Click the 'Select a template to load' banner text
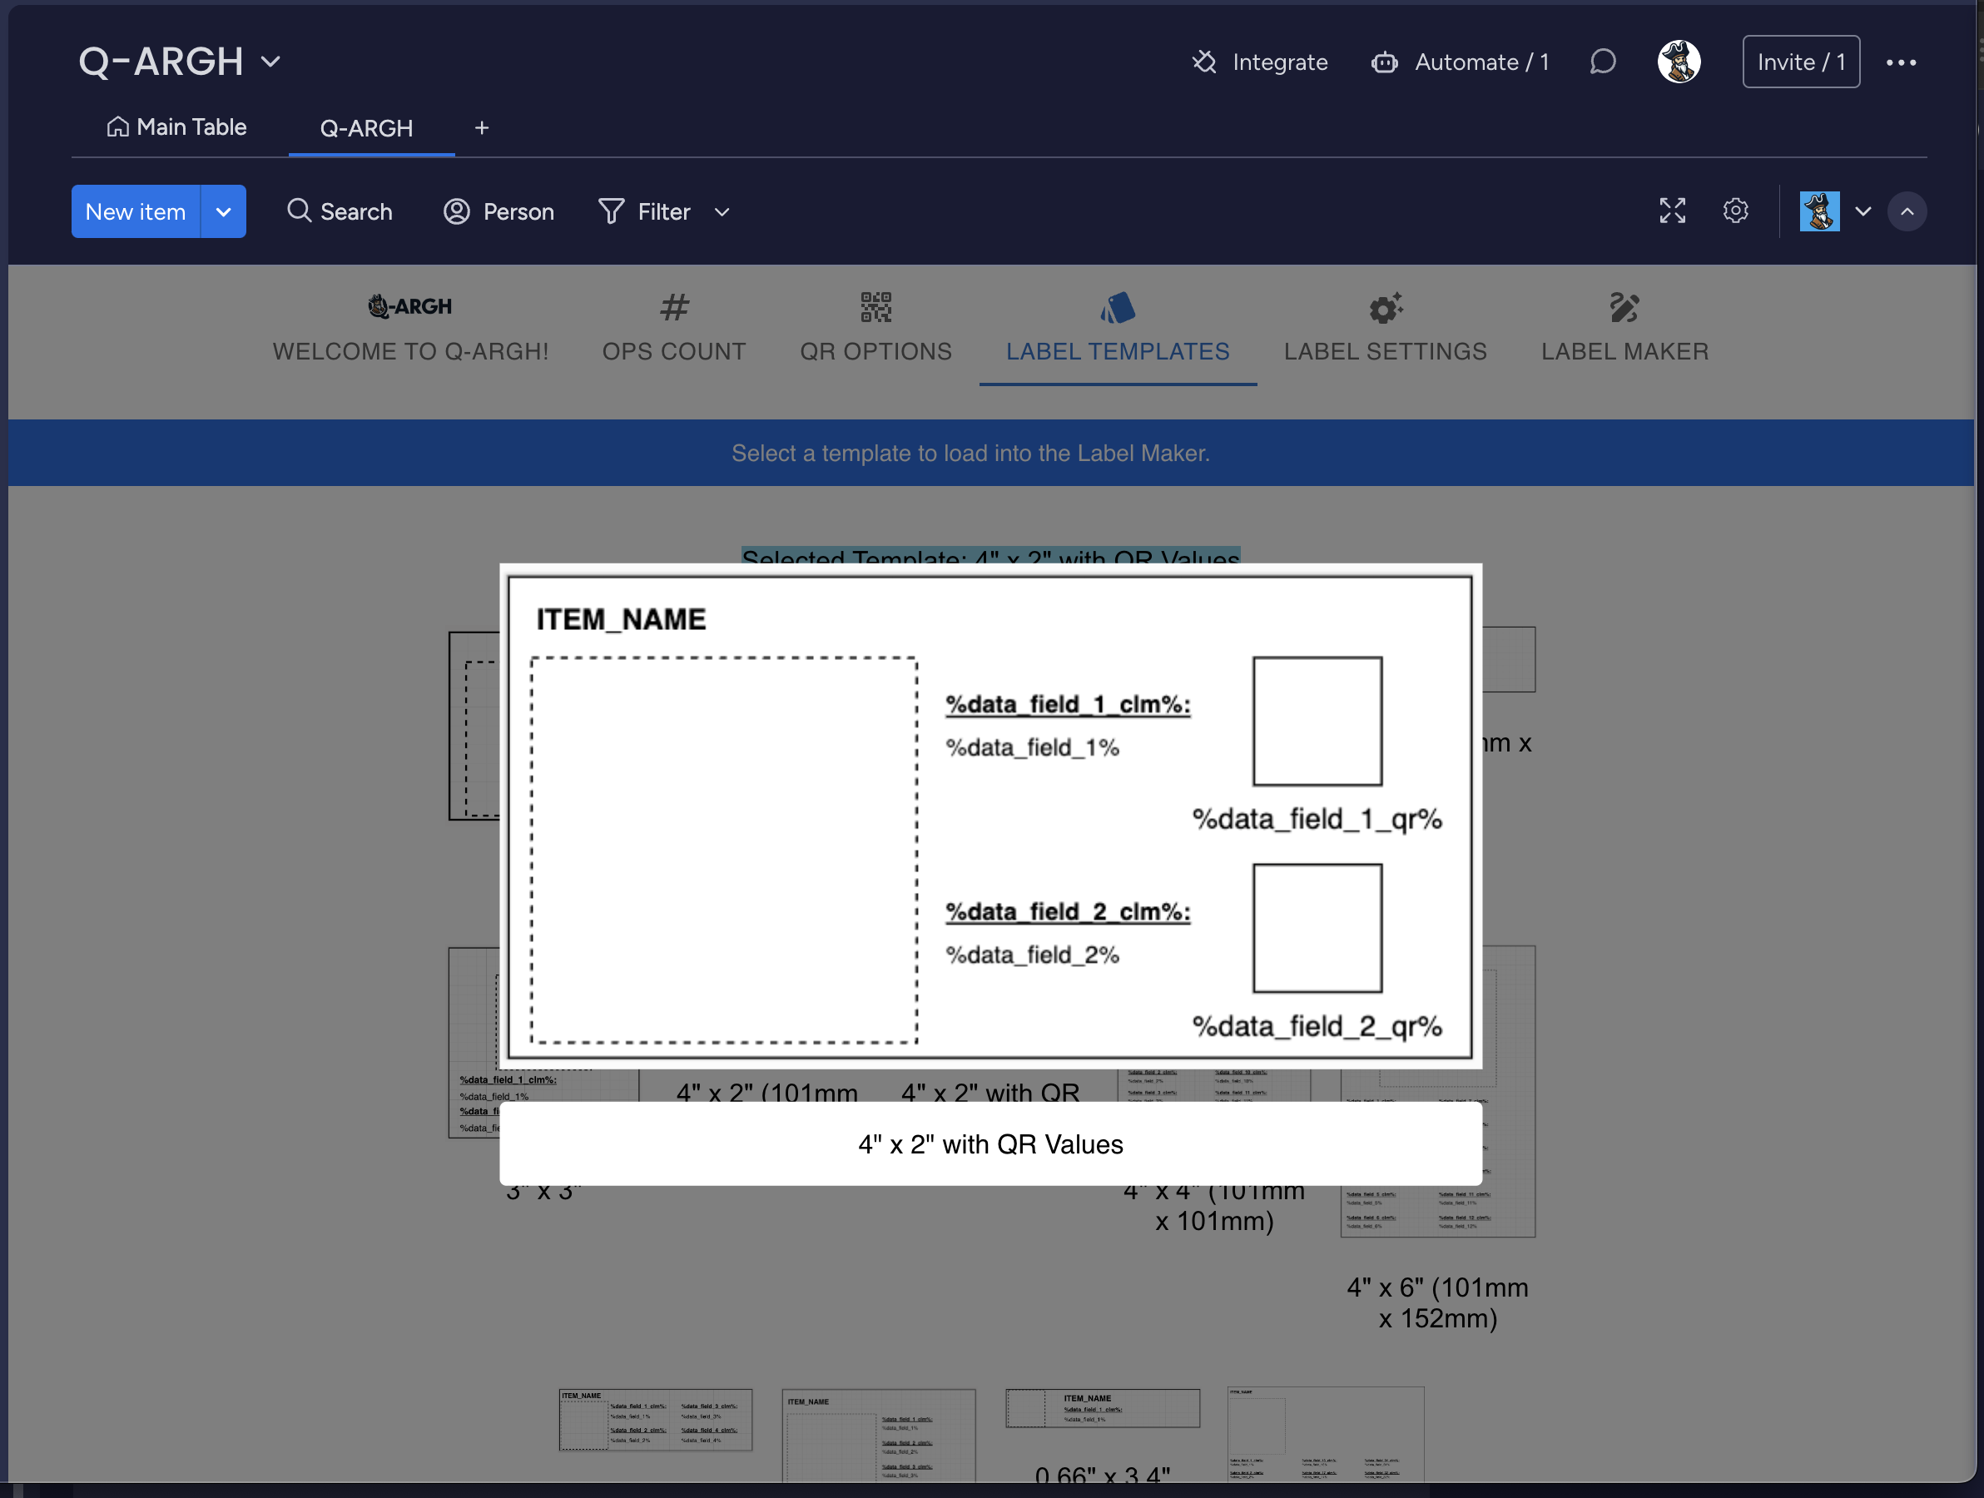Screen dimensions: 1984x1498 click(970, 453)
